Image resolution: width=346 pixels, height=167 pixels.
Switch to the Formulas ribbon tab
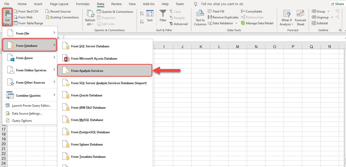(83, 4)
